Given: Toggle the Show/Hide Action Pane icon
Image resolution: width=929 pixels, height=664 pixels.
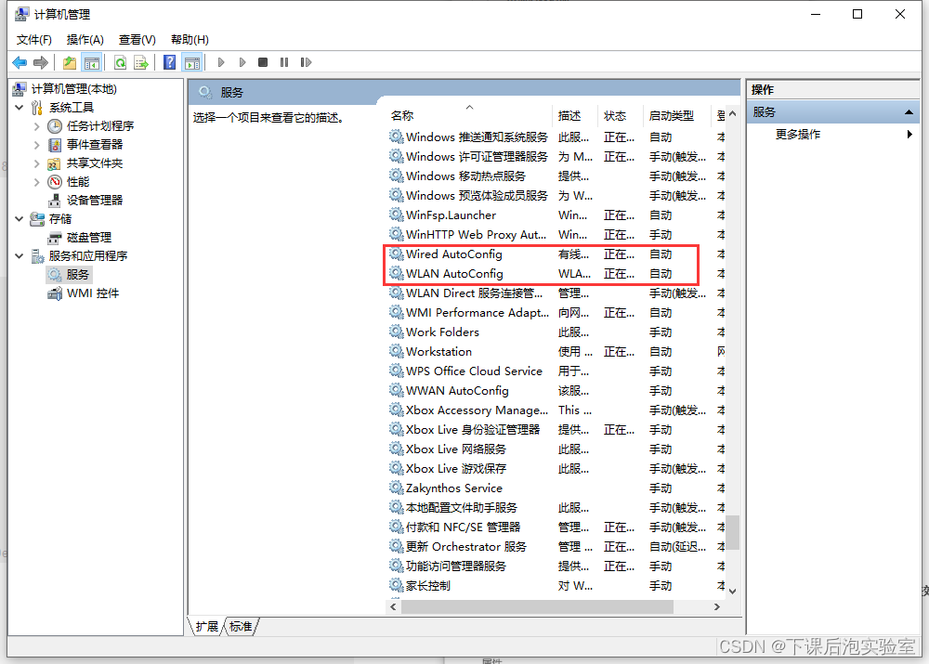Looking at the screenshot, I should tap(192, 62).
